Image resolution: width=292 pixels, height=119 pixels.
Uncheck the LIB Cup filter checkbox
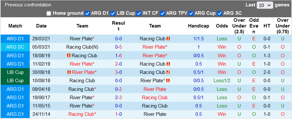113,13
